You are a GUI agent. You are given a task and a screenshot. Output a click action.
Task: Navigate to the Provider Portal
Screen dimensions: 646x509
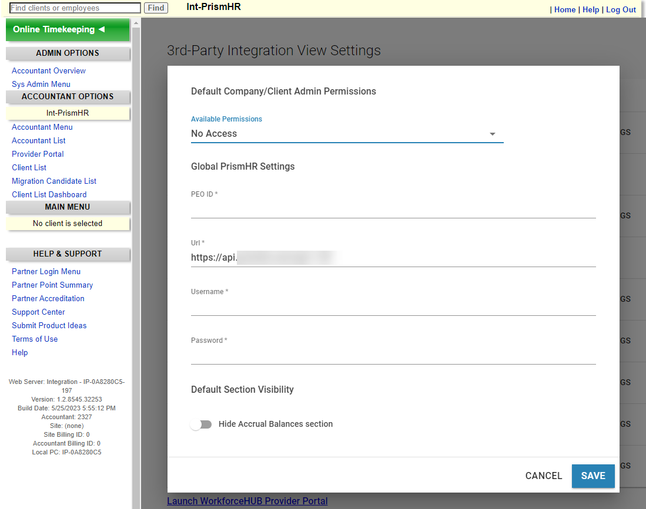[38, 154]
